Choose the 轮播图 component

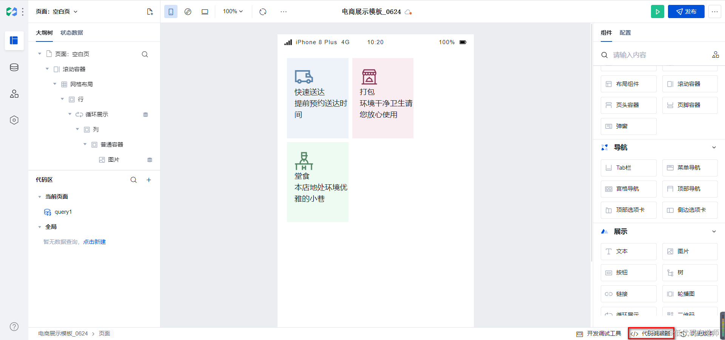coord(690,294)
